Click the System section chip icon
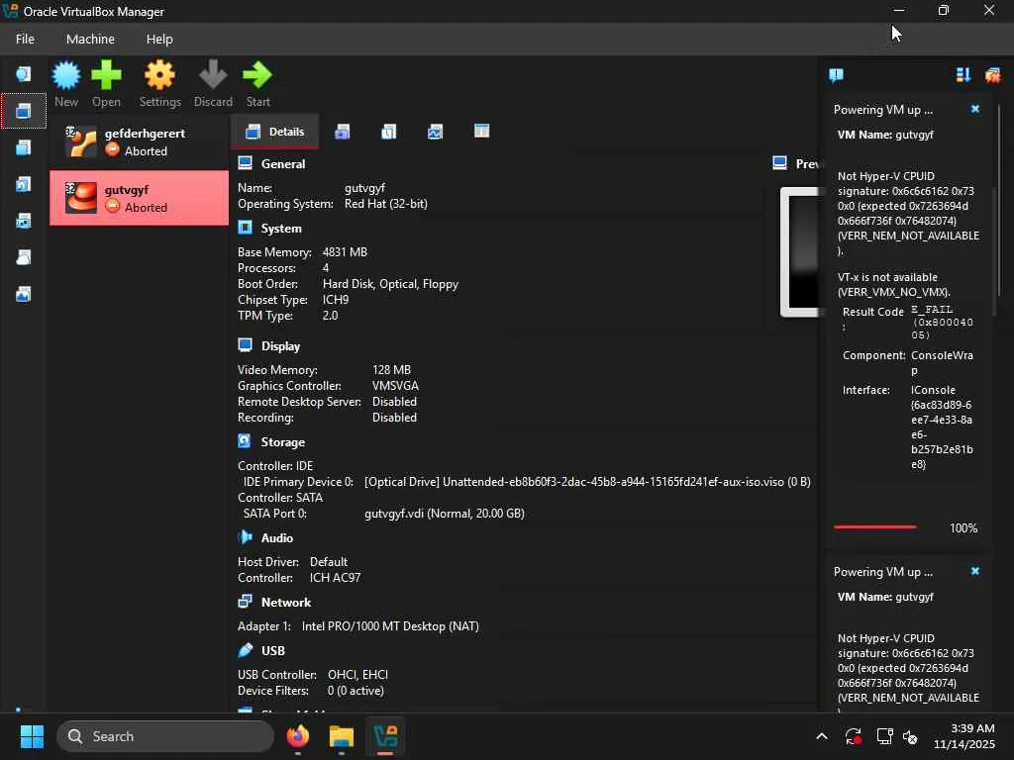Viewport: 1014px width, 760px height. coord(246,228)
